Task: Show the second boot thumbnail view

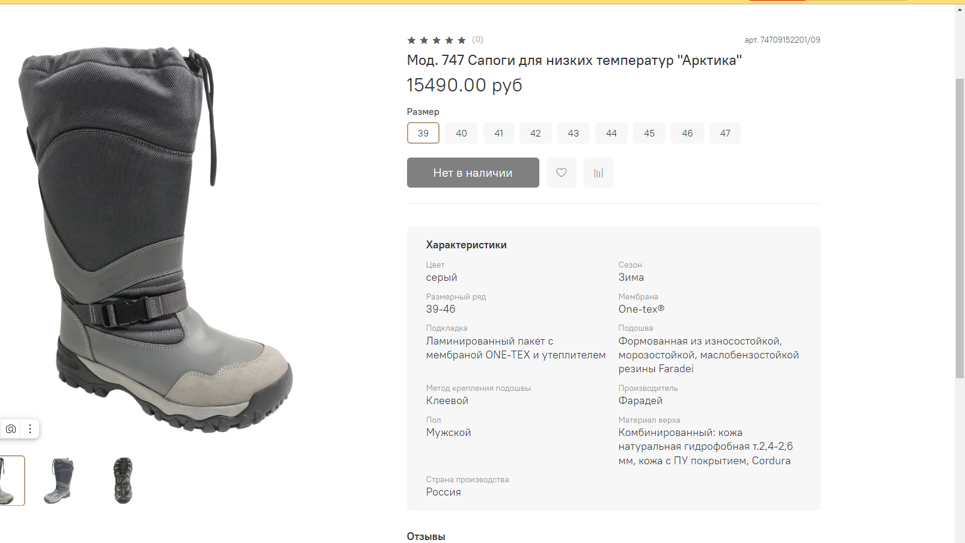Action: click(x=60, y=480)
